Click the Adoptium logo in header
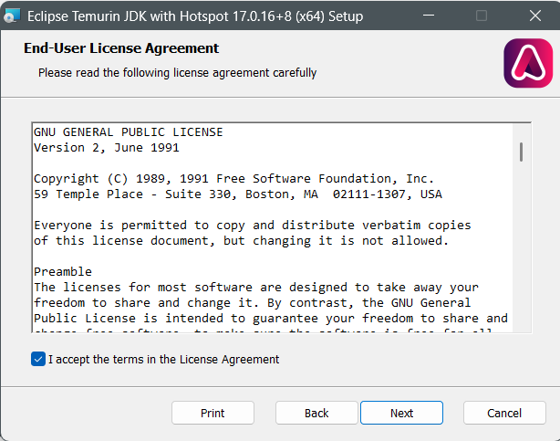Image resolution: width=560 pixels, height=441 pixels. point(528,63)
